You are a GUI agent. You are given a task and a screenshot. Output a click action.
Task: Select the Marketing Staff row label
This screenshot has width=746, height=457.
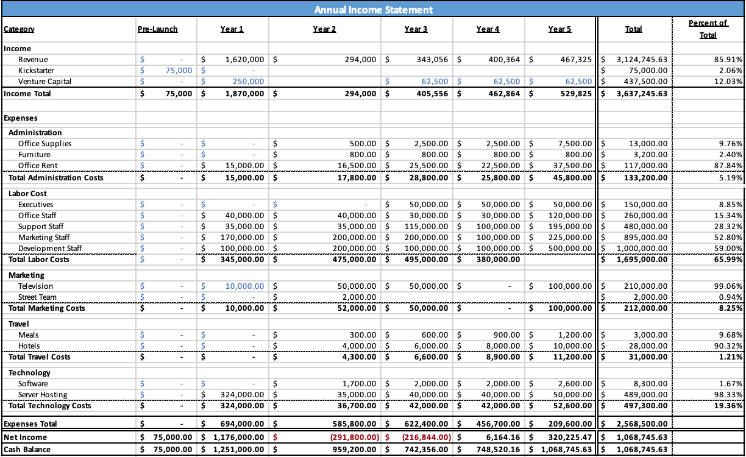43,238
